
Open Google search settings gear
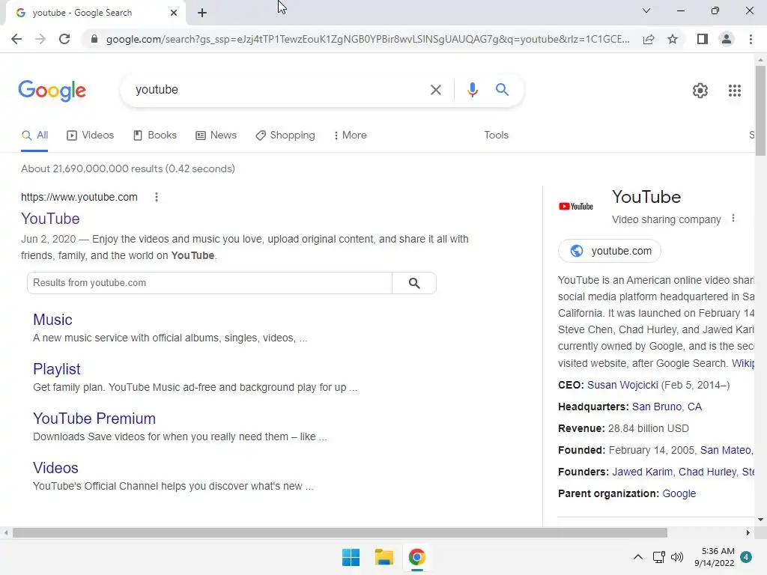700,91
